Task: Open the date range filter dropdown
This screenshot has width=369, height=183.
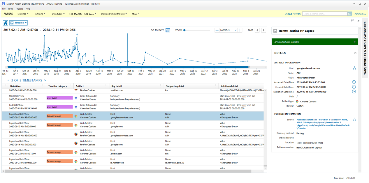Action: [83, 14]
